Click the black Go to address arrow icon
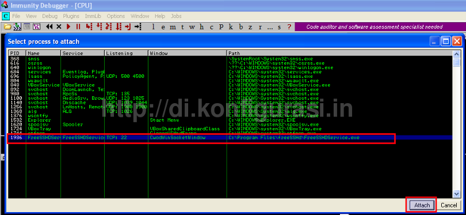 pos(137,27)
